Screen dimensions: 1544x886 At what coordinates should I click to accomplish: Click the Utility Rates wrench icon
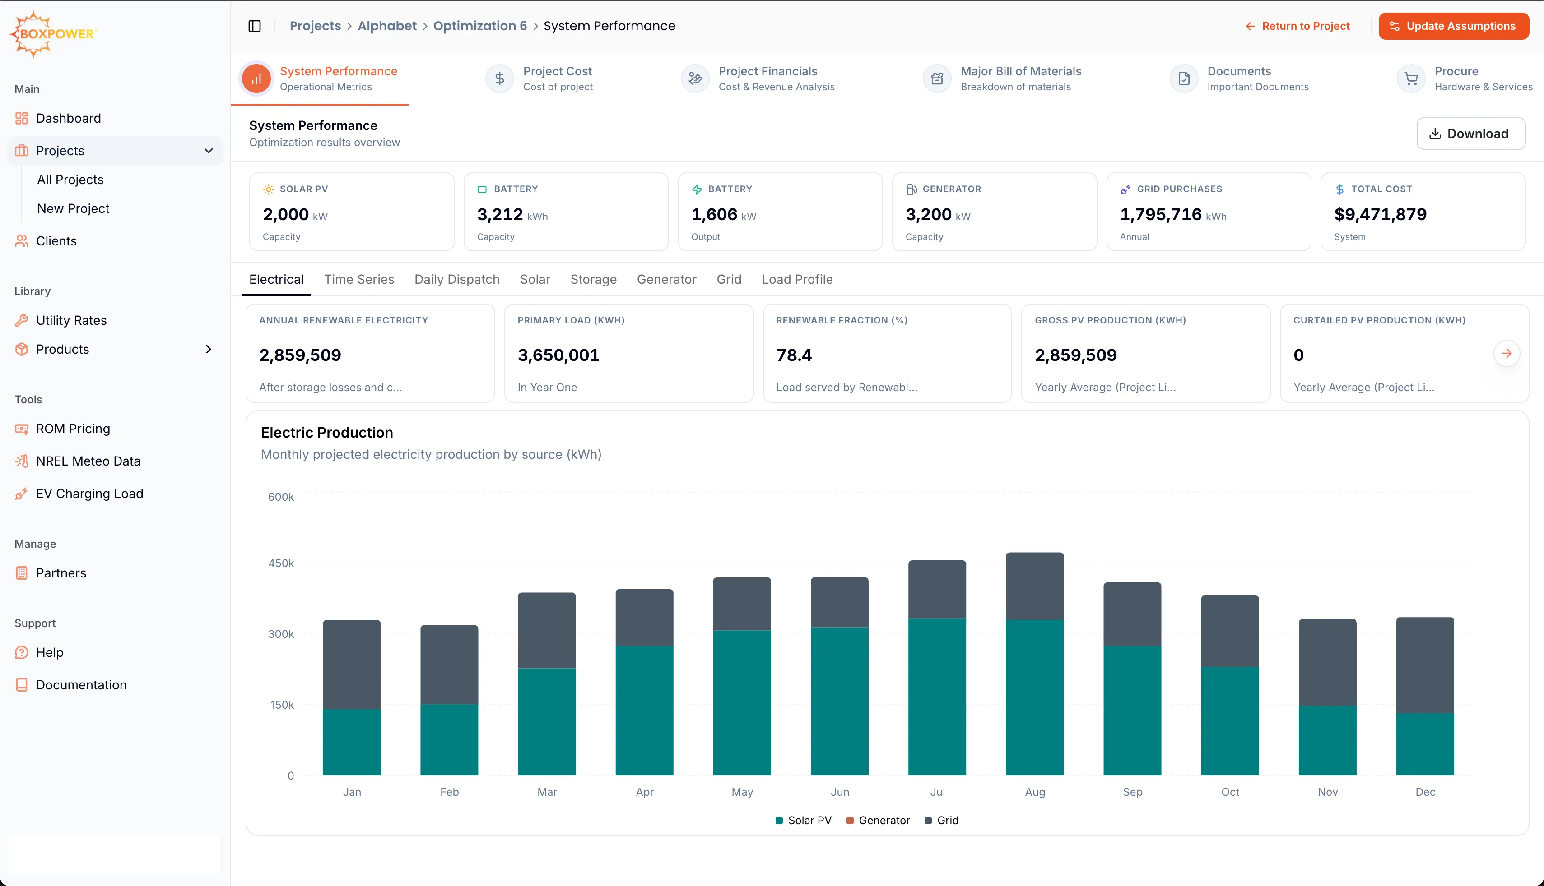(x=21, y=320)
